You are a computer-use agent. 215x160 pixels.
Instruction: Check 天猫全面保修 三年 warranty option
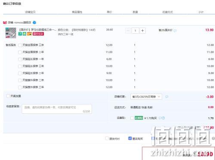pyautogui.click(x=20, y=45)
